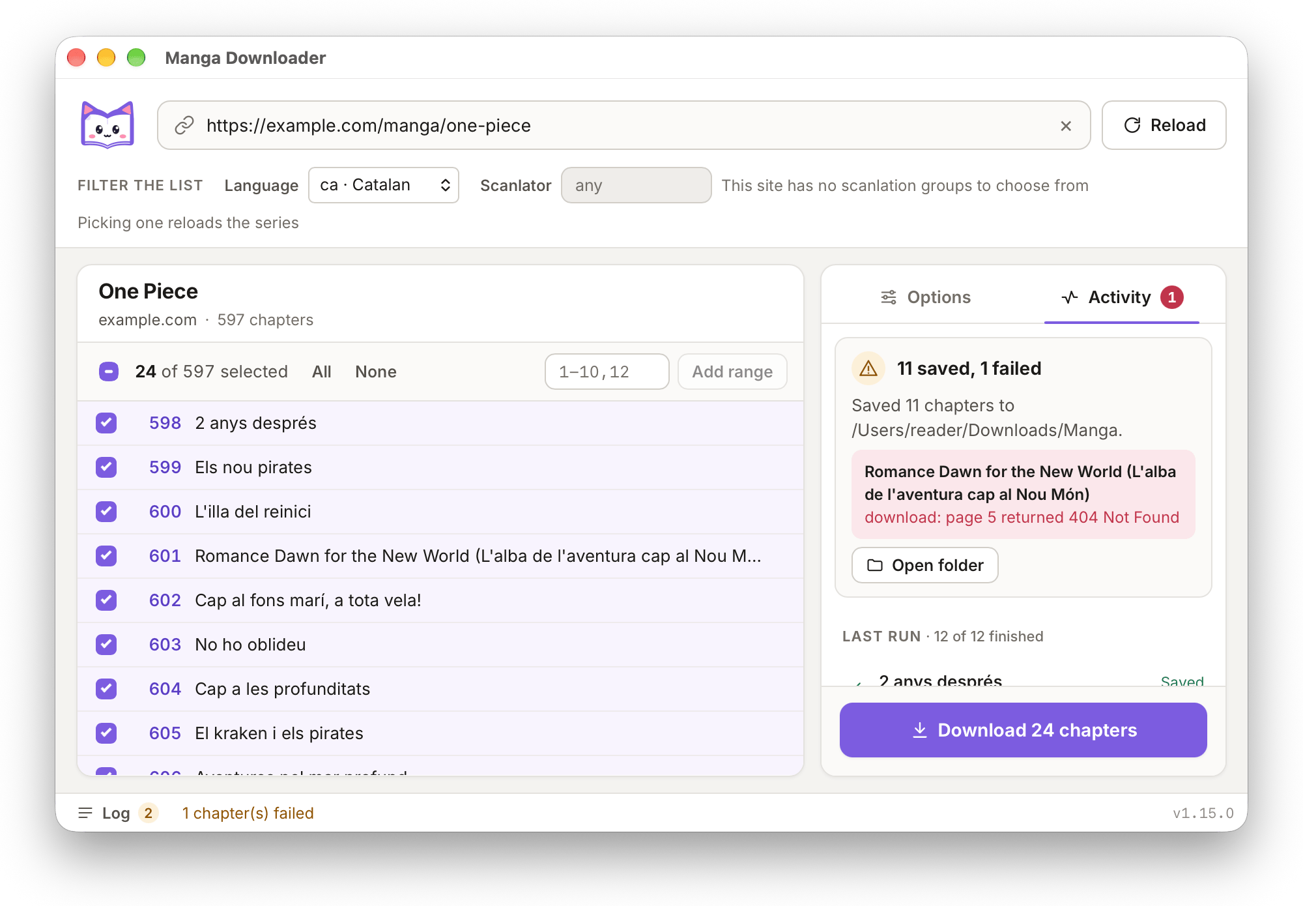Click the Add range button
Viewport: 1303px width, 906px height.
click(732, 372)
